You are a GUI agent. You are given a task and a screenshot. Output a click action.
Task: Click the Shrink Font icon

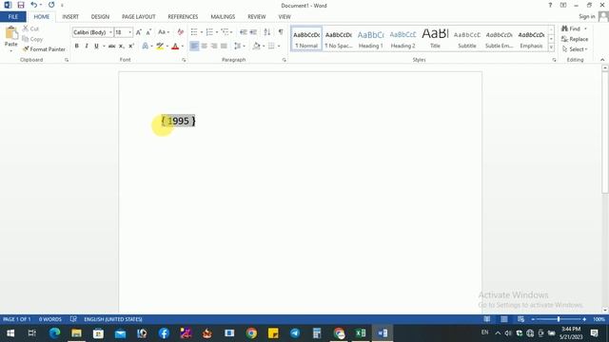tap(148, 32)
